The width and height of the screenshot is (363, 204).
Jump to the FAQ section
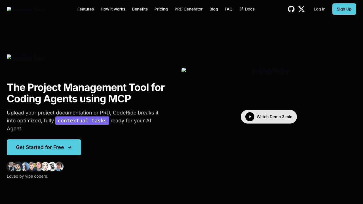pos(229,9)
